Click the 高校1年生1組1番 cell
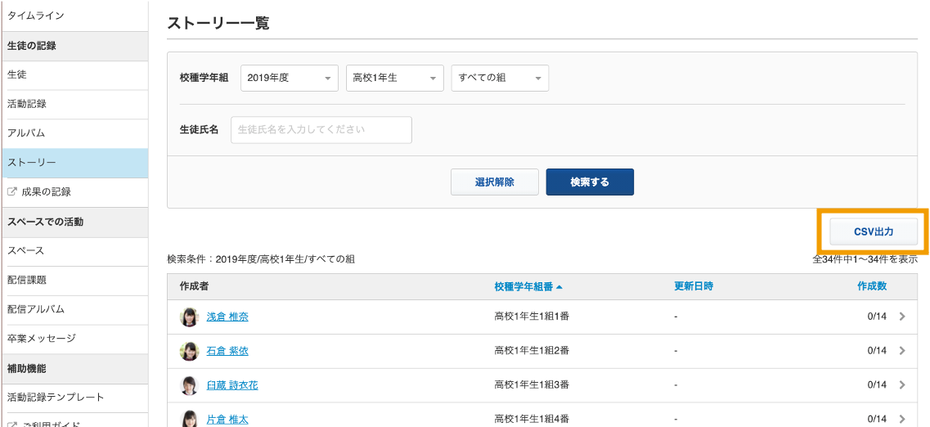Image resolution: width=930 pixels, height=427 pixels. click(x=532, y=317)
